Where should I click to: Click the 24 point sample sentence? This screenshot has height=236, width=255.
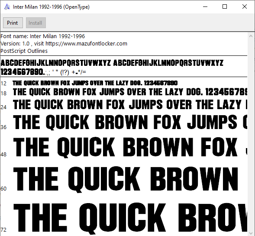[130, 104]
